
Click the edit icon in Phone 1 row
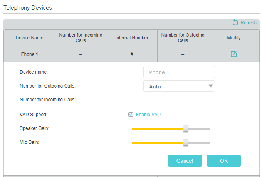tap(233, 54)
